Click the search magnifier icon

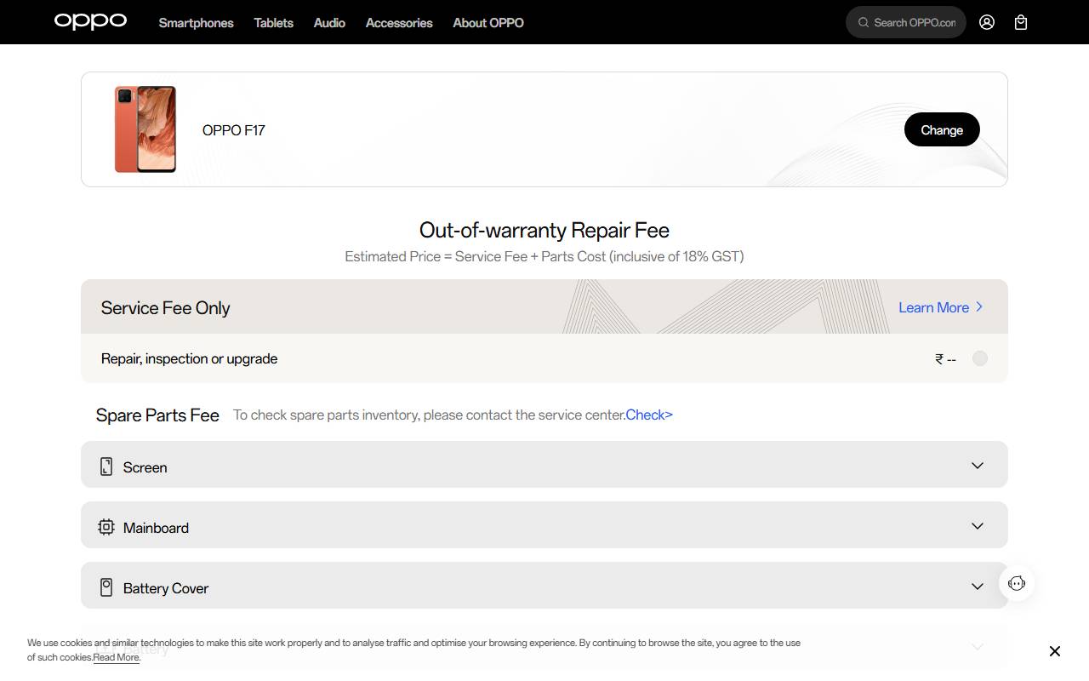pos(864,23)
